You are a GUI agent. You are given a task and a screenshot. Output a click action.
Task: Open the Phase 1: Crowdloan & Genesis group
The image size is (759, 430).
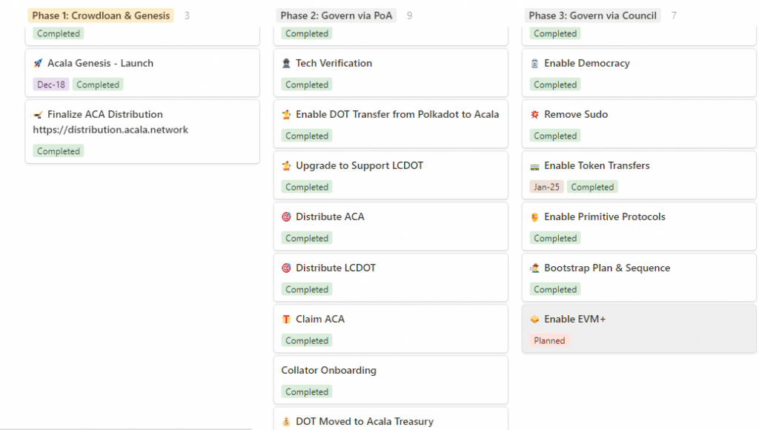101,16
